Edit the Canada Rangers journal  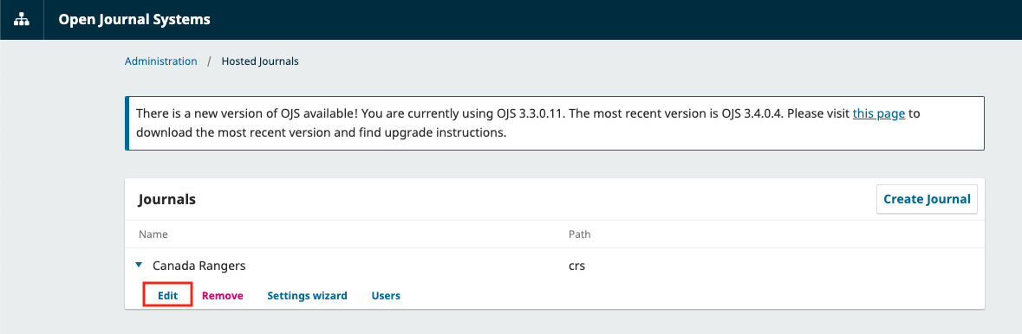[x=167, y=295]
